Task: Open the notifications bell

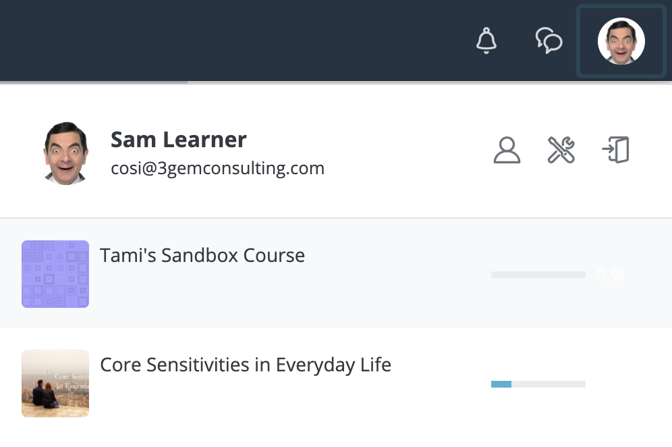Action: [x=486, y=41]
